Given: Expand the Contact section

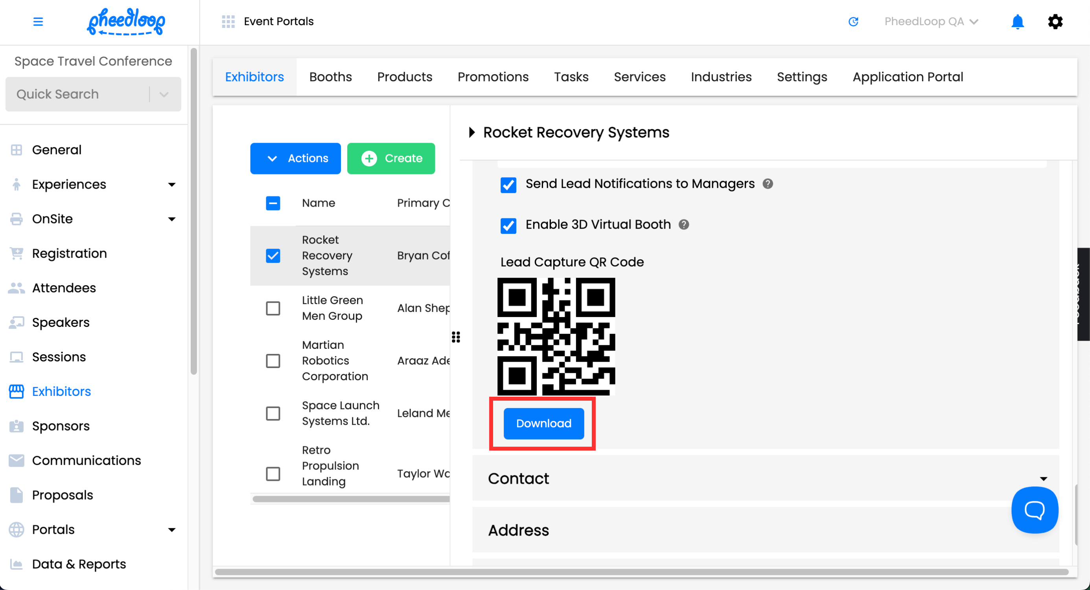Looking at the screenshot, I should point(766,478).
